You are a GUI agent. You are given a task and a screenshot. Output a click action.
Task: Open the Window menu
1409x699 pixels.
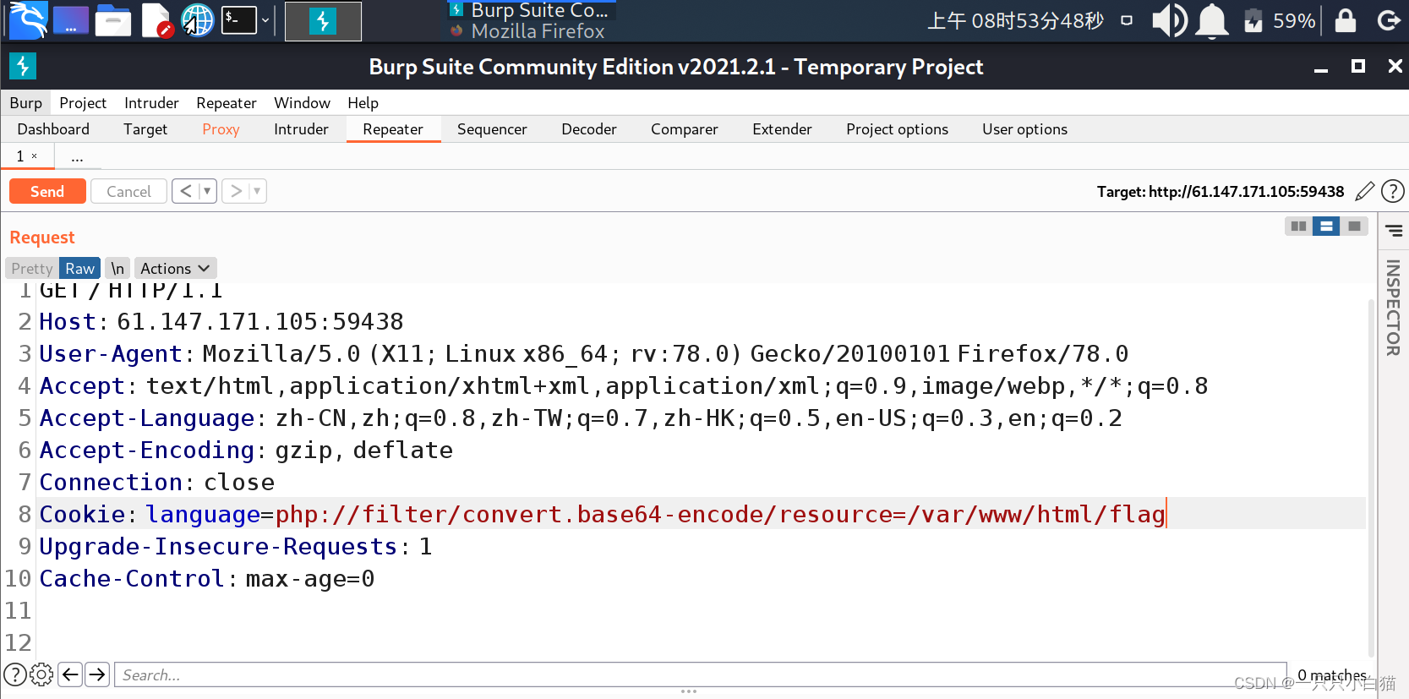pyautogui.click(x=302, y=103)
